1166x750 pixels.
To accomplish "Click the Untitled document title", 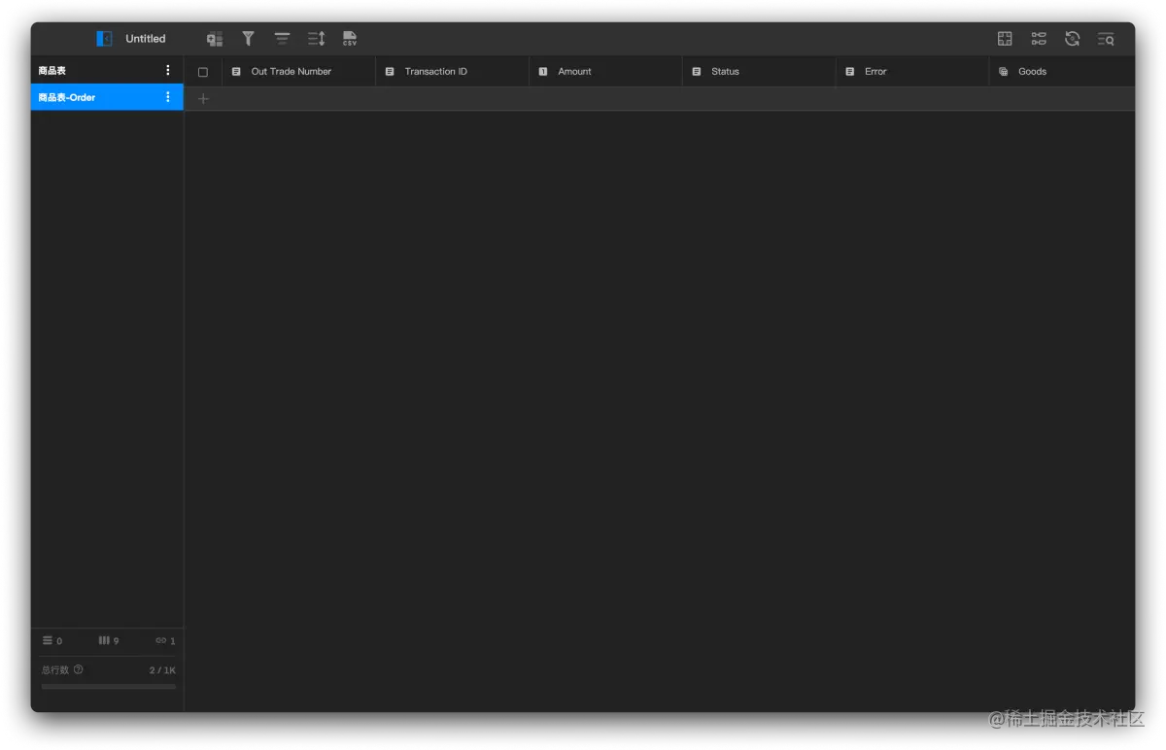I will [146, 39].
